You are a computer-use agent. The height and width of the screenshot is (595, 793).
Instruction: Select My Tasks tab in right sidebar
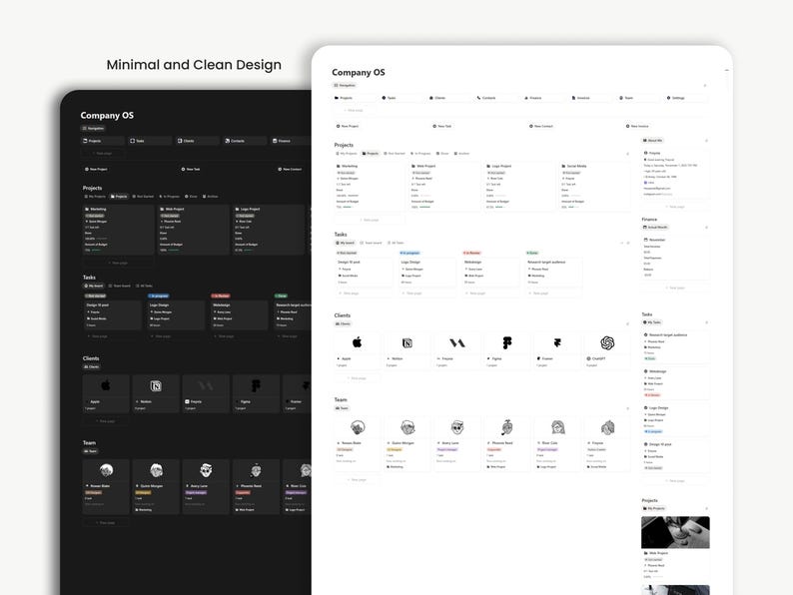tap(652, 322)
